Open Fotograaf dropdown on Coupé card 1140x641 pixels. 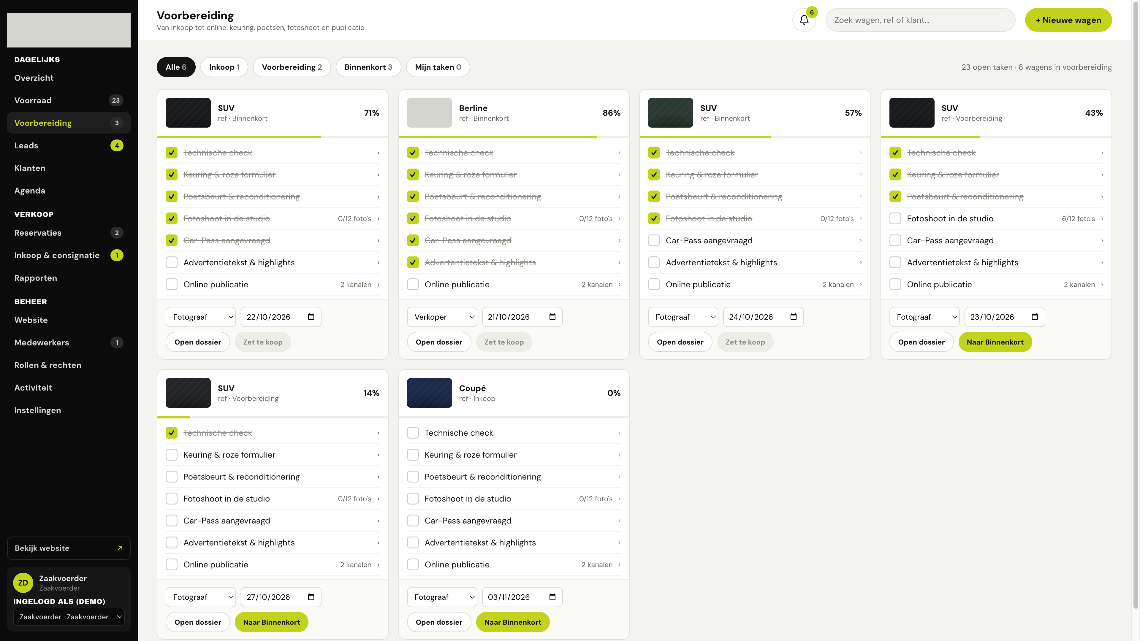coord(442,597)
